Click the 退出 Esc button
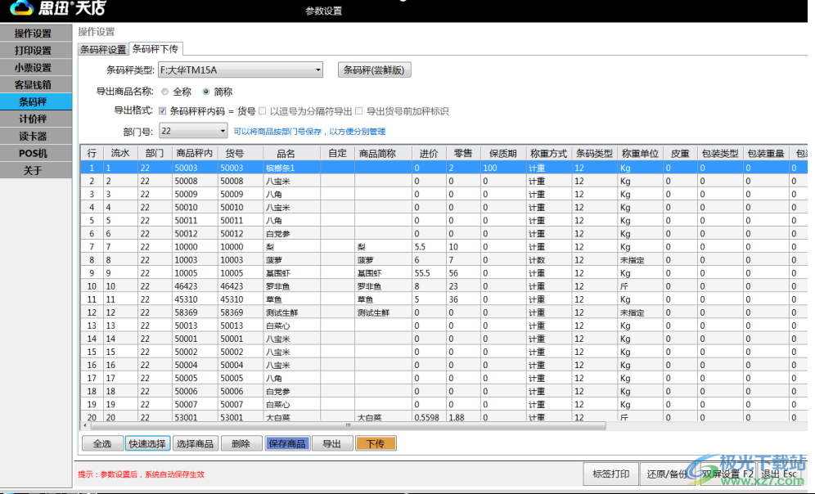Viewport: 815px width, 494px height. tap(779, 474)
